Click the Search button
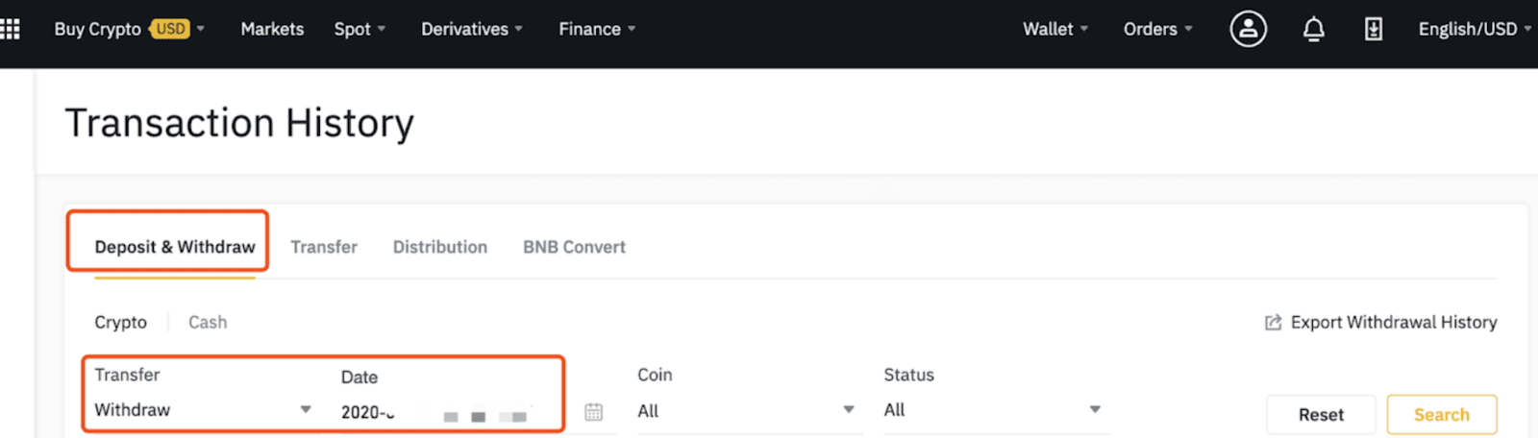The width and height of the screenshot is (1538, 438). 1441,415
